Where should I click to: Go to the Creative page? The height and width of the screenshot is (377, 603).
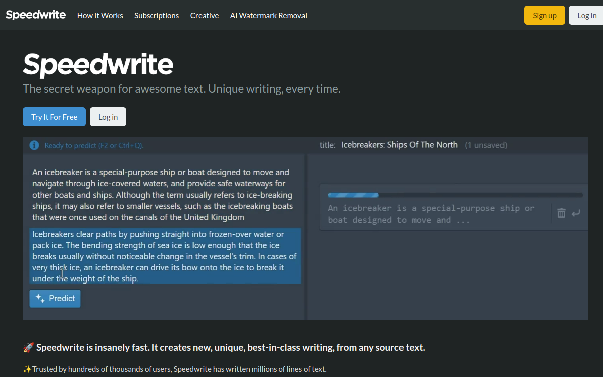[x=205, y=15]
